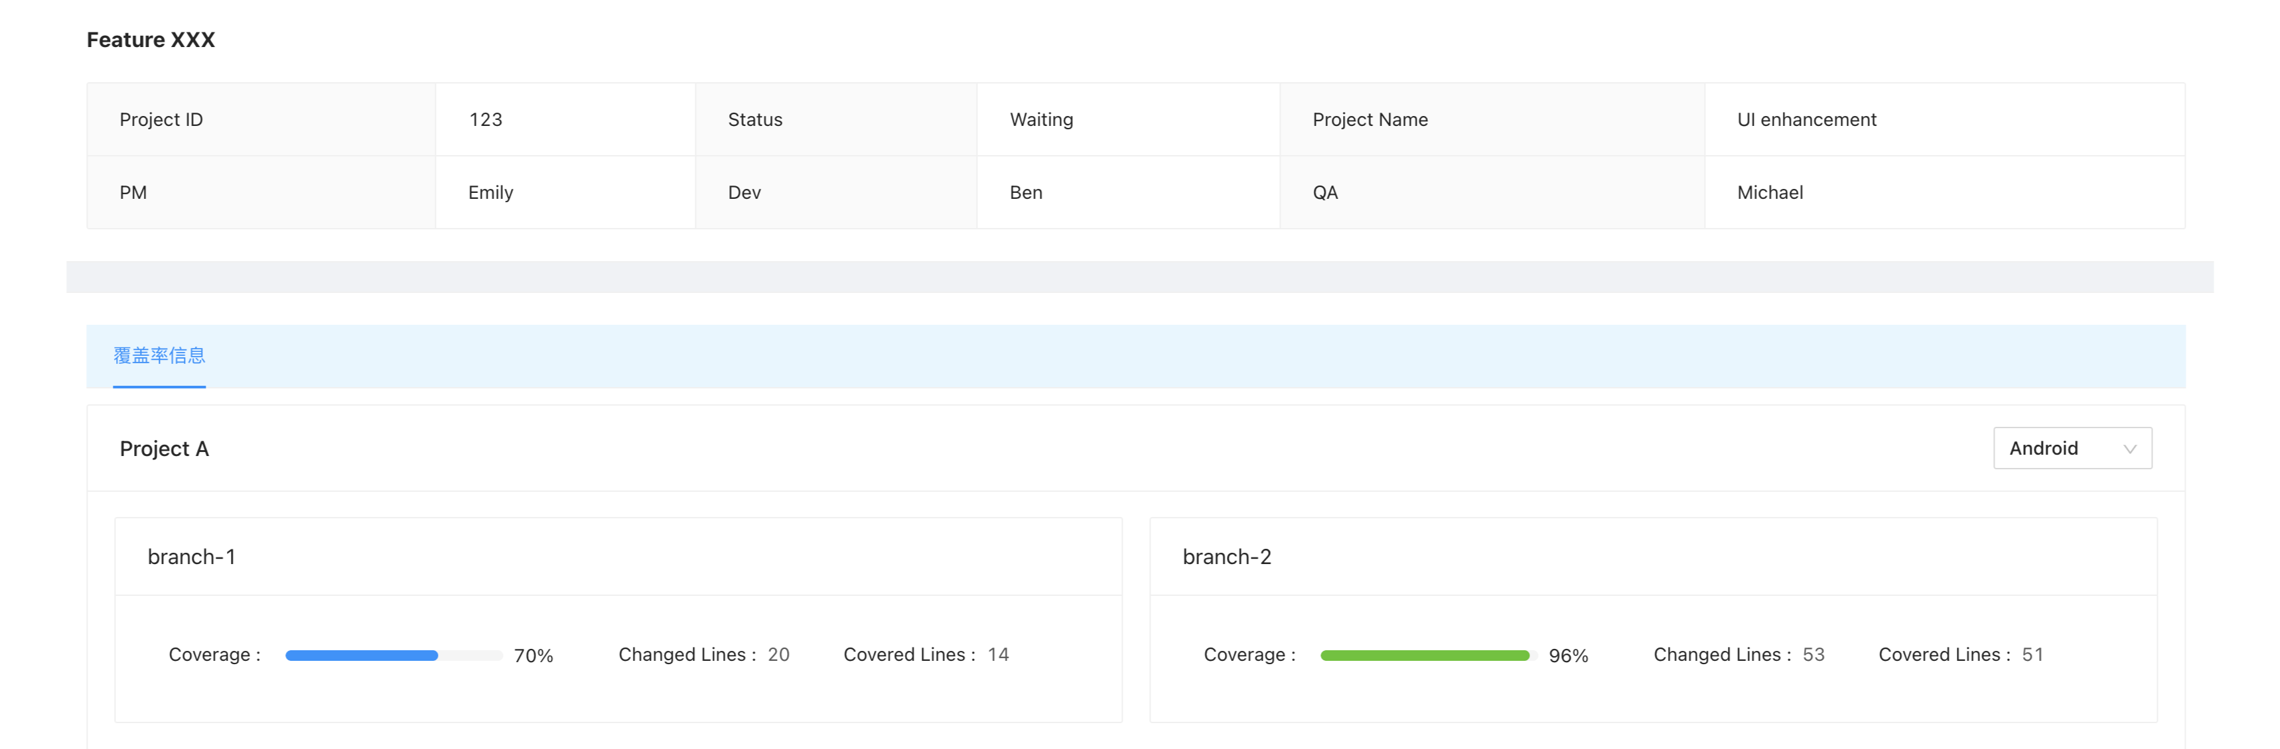The image size is (2280, 749).
Task: Click the branch-2 card header
Action: [1654, 557]
